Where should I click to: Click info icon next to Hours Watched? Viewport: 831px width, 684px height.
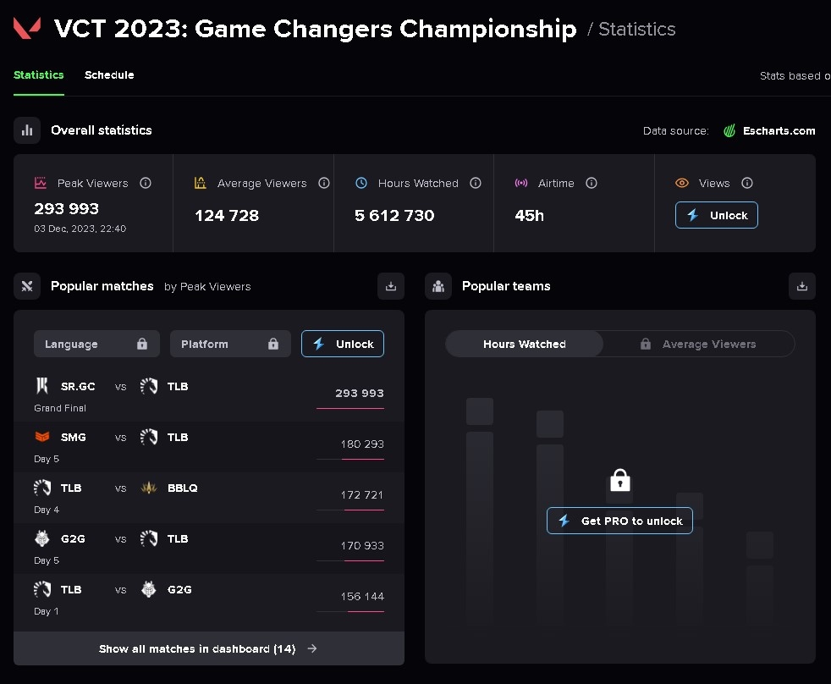click(476, 183)
